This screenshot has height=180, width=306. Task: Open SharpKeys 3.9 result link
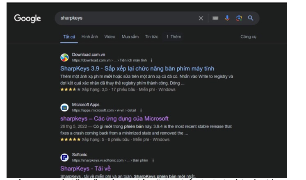click(137, 68)
